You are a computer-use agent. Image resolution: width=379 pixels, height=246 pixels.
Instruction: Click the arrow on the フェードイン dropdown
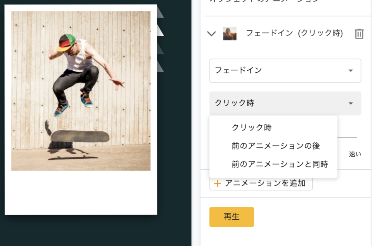click(351, 71)
